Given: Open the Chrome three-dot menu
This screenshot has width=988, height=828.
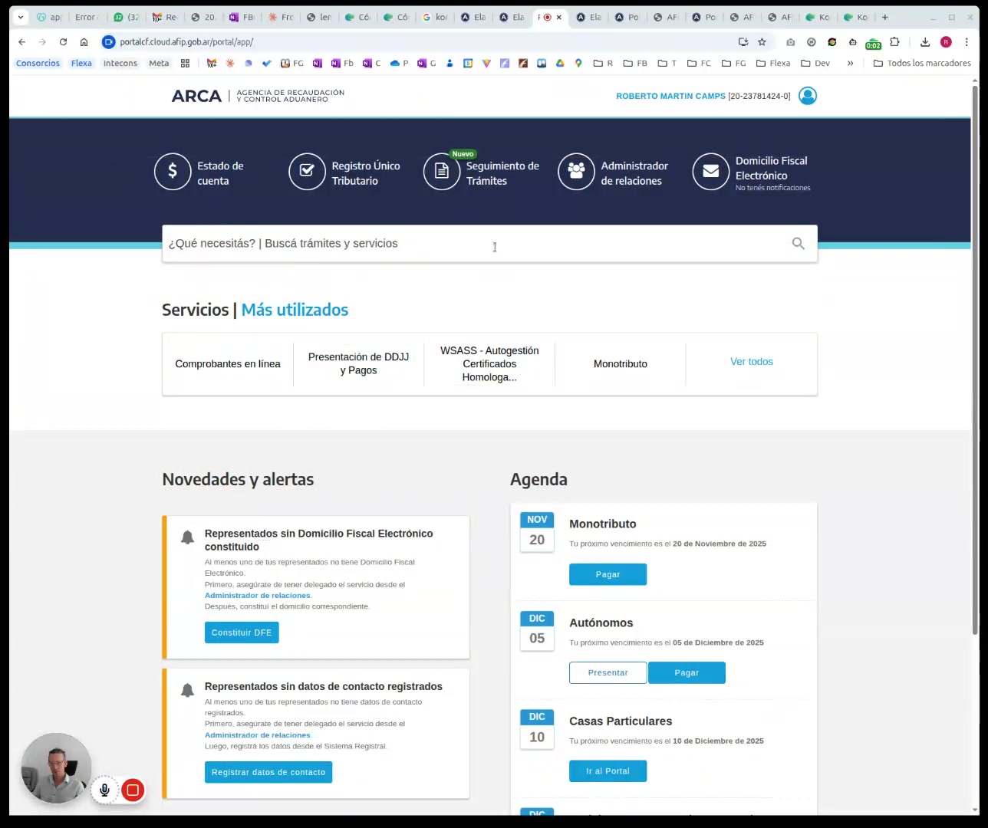Looking at the screenshot, I should coord(967,42).
